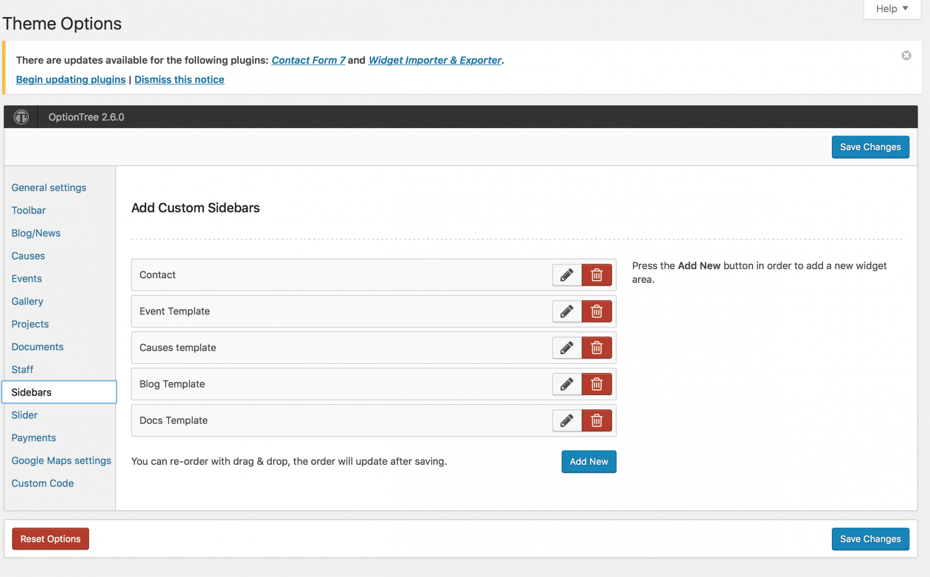The width and height of the screenshot is (930, 577).
Task: Dismiss plugin update notice with X icon
Action: 906,54
